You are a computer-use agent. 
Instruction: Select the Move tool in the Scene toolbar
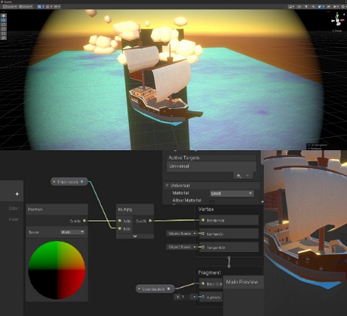[x=4, y=20]
